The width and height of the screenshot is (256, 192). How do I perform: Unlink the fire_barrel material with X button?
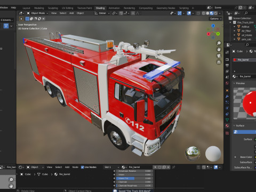tap(168, 167)
